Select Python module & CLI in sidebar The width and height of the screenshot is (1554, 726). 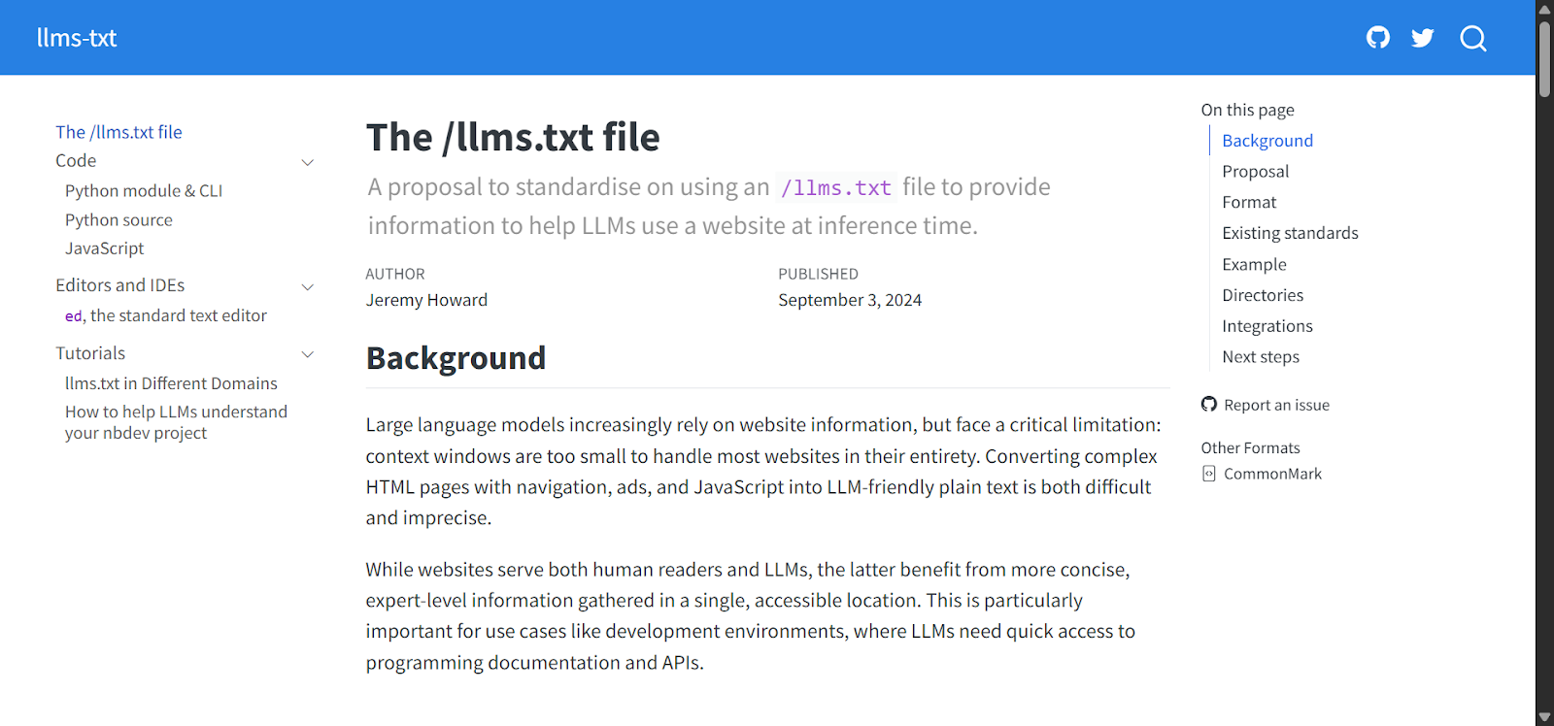click(x=143, y=190)
